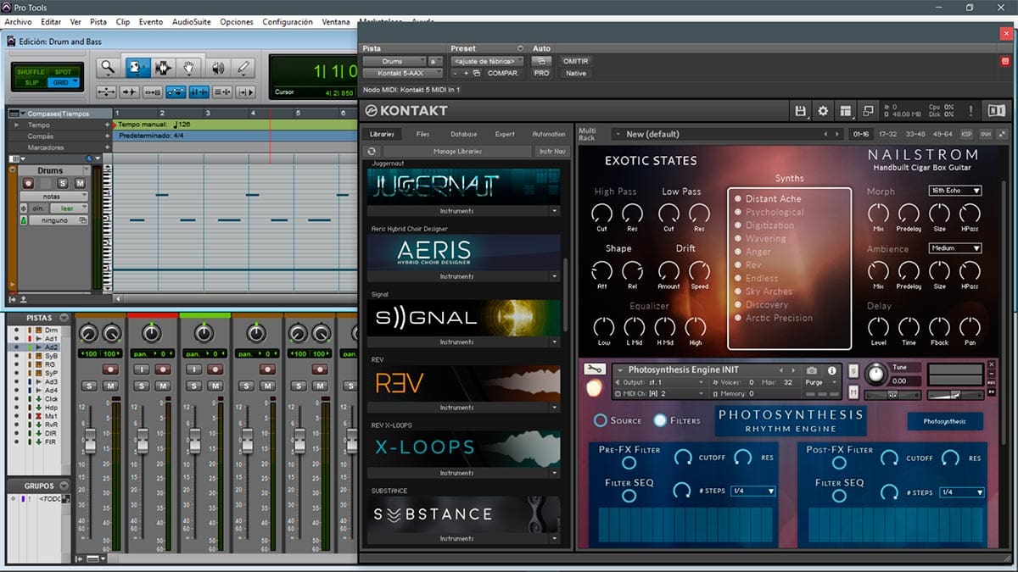Viewport: 1018px width, 572px height.
Task: Select the Filters radio option
Action: tap(660, 420)
